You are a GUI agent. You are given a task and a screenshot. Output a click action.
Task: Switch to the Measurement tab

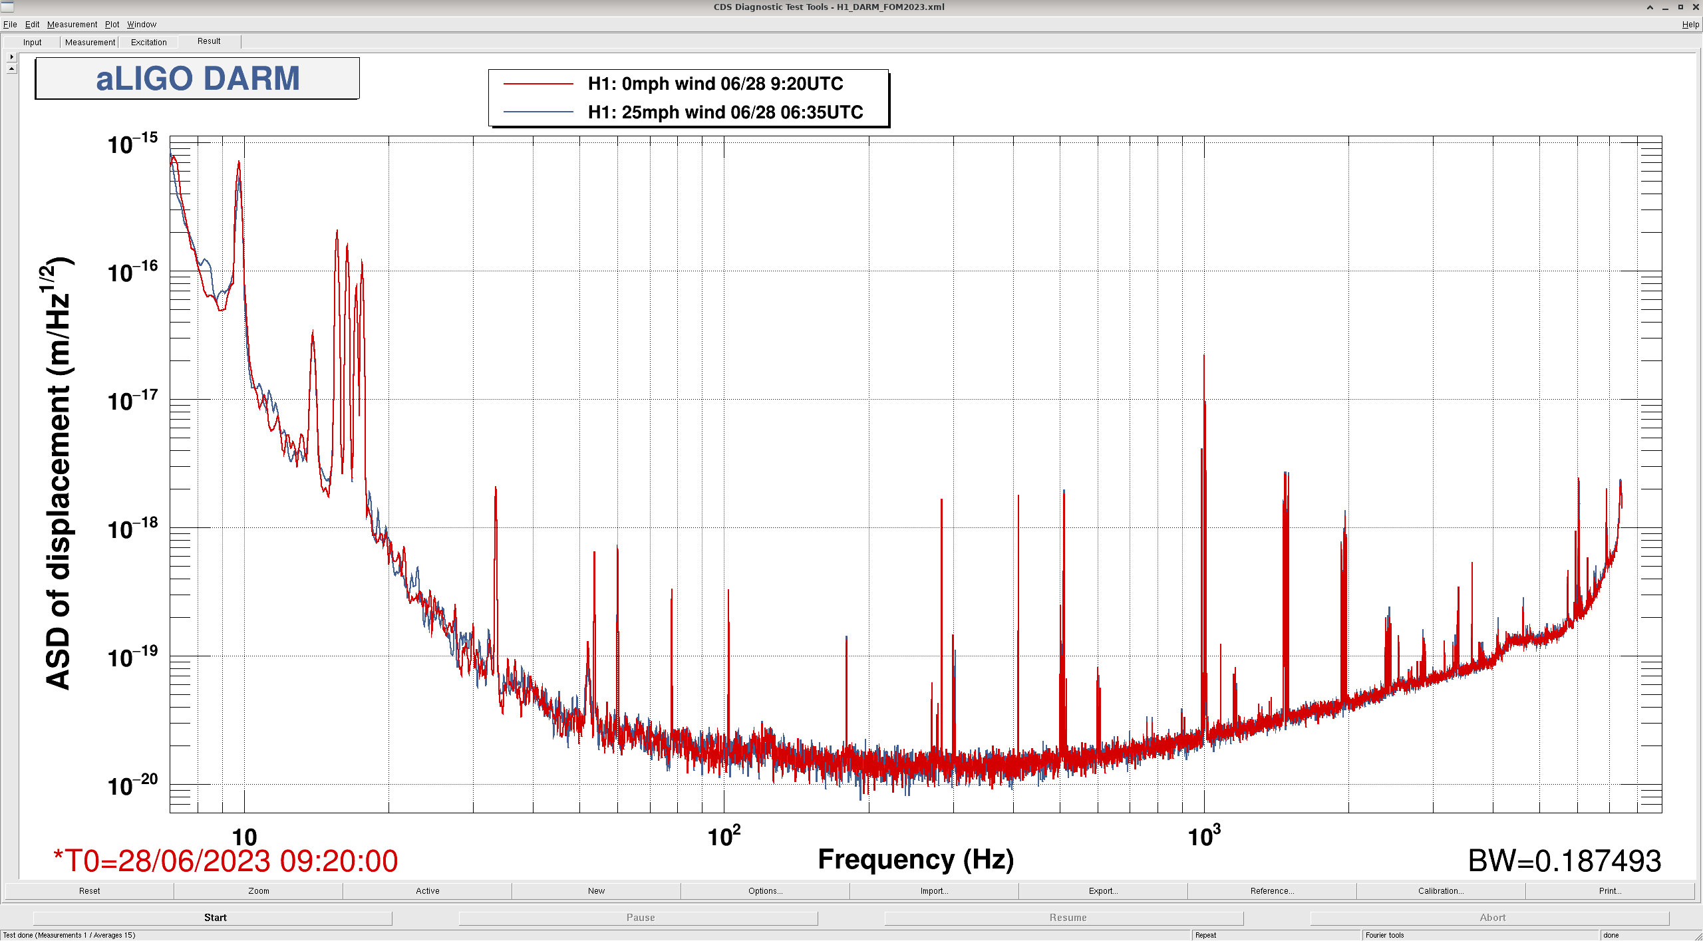[x=90, y=42]
